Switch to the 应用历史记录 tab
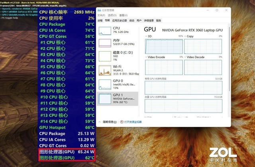Screen dimensions: 255x167 [x=120, y=21]
